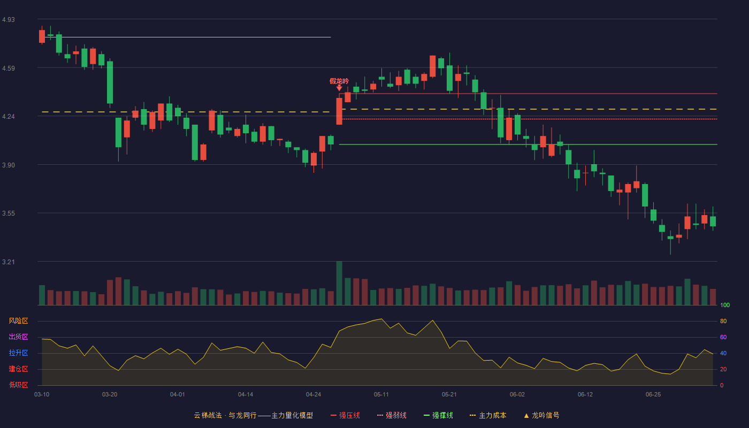This screenshot has width=749, height=428.
Task: Click the green 强撑线 legend line swatch
Action: coord(426,415)
